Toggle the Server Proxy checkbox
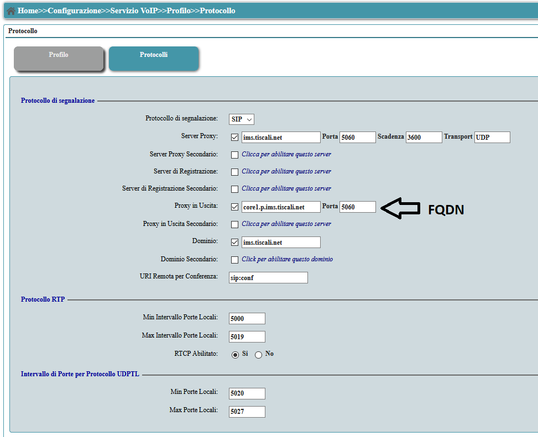The height and width of the screenshot is (437, 538). pyautogui.click(x=234, y=138)
